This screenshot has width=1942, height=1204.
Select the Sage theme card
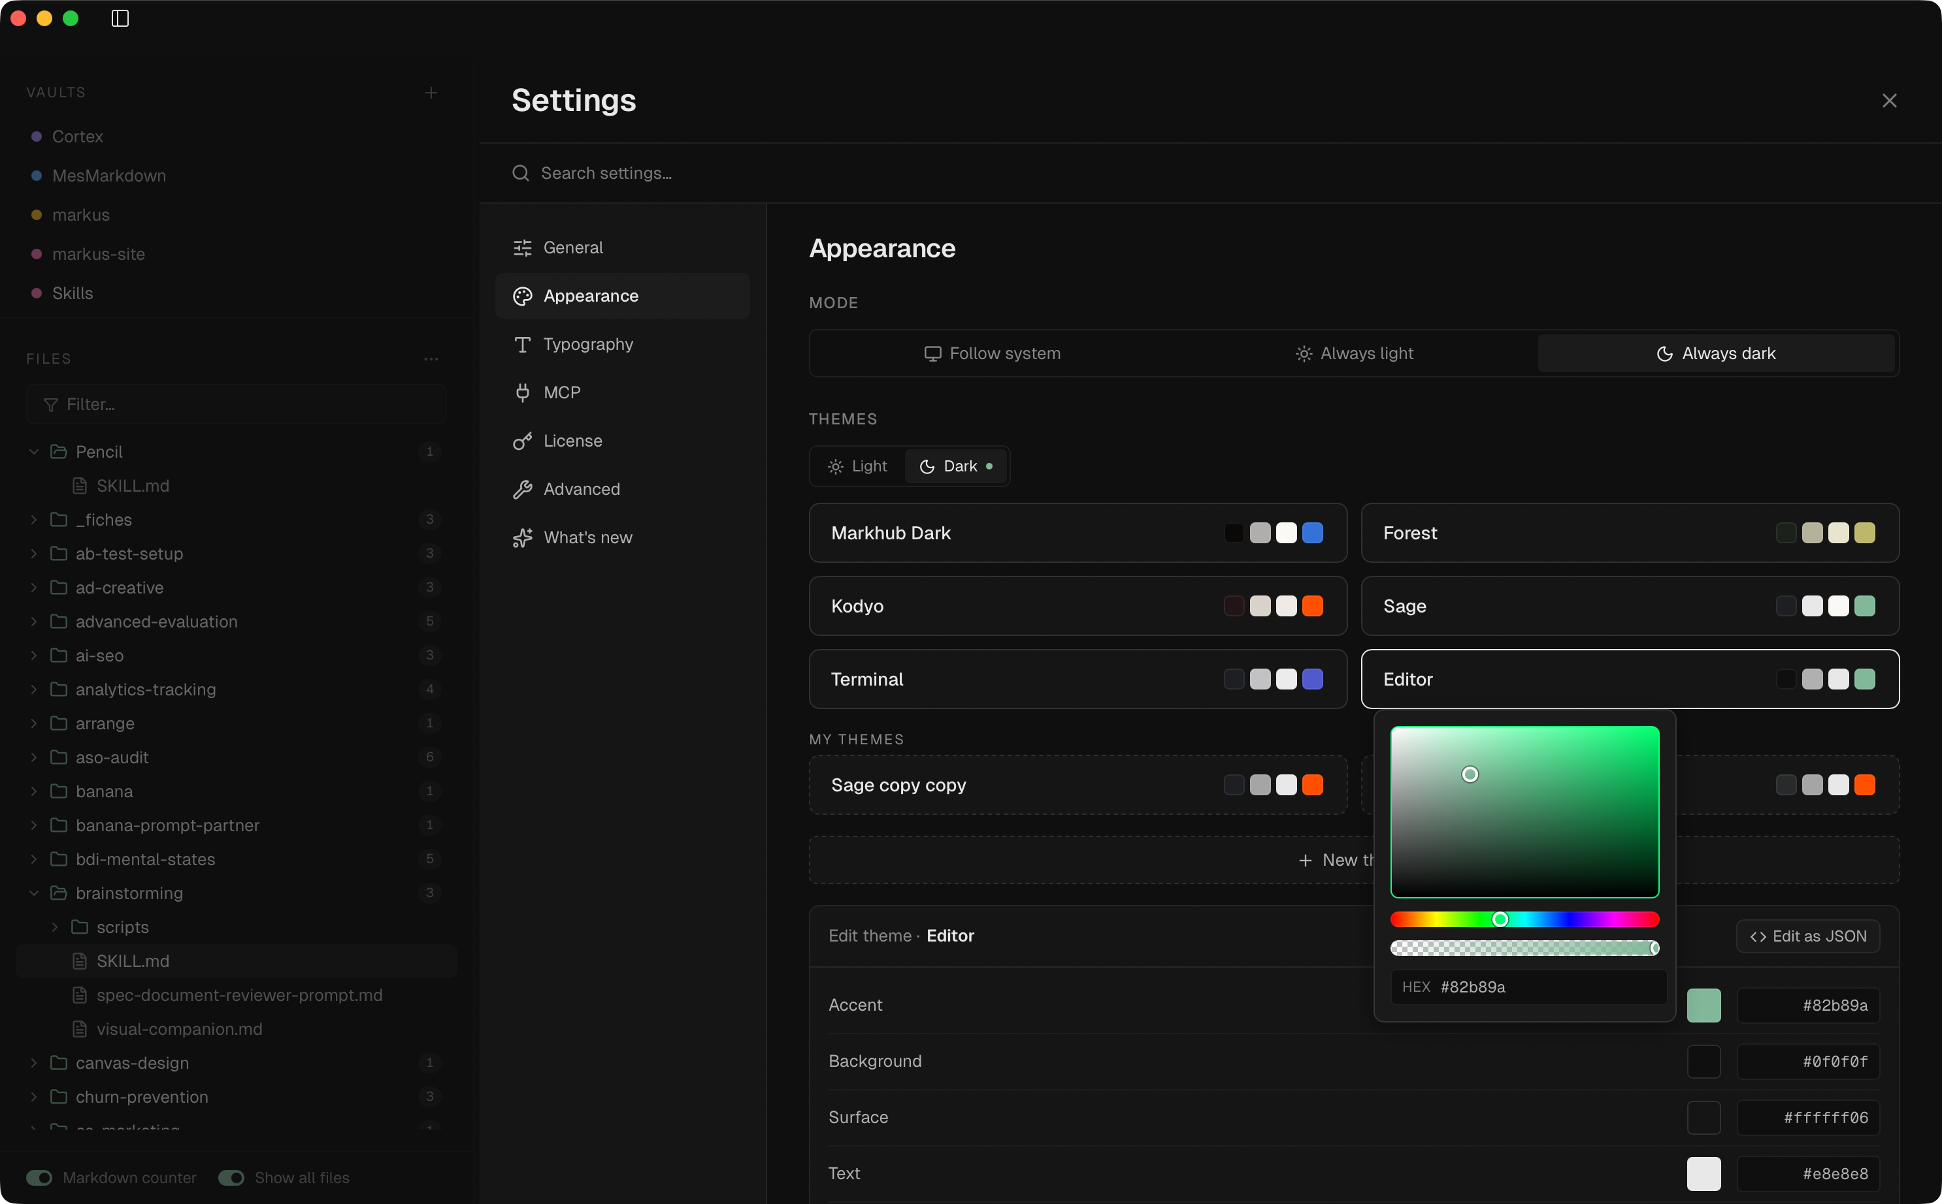click(x=1630, y=606)
